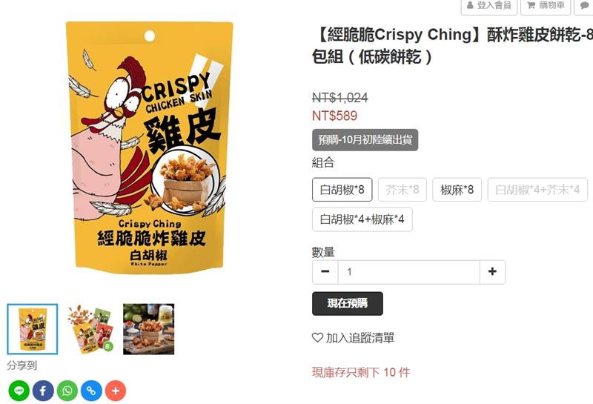Open the shopping cart 購物車
The image size is (593, 404).
[x=546, y=6]
